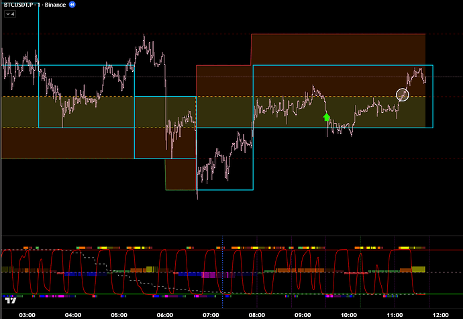
Task: Select the 10:00 time axis label
Action: tap(348, 314)
